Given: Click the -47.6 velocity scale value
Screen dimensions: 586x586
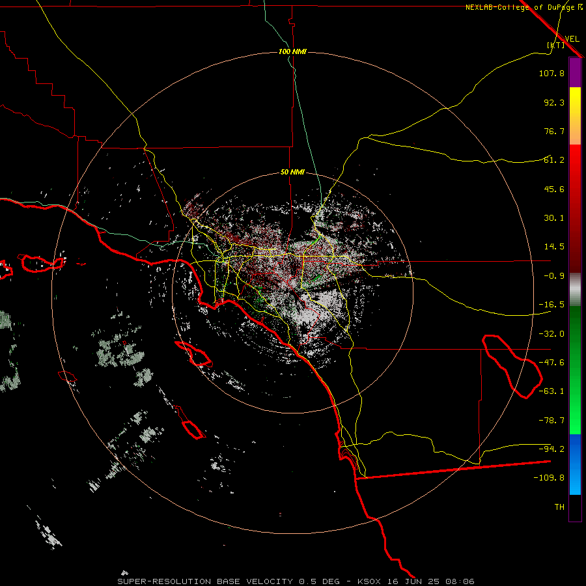Looking at the screenshot, I should click(x=551, y=363).
